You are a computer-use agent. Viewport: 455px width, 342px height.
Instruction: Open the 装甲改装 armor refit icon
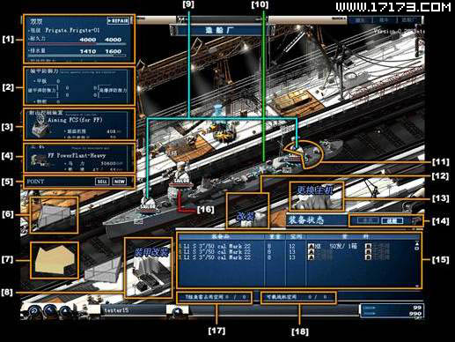149,268
